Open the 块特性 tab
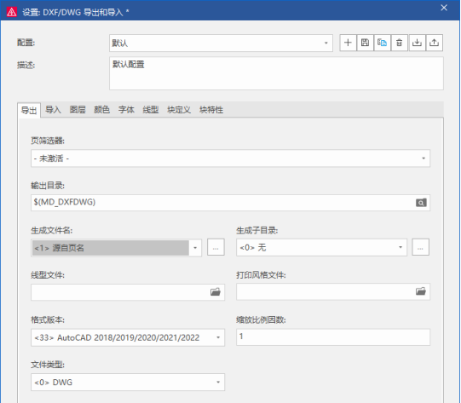Image resolution: width=461 pixels, height=403 pixels. [211, 110]
